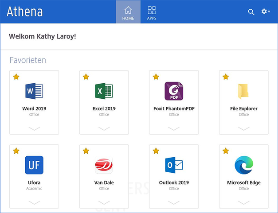
Task: Expand details chevron under Word 2019
Action: 34,128
